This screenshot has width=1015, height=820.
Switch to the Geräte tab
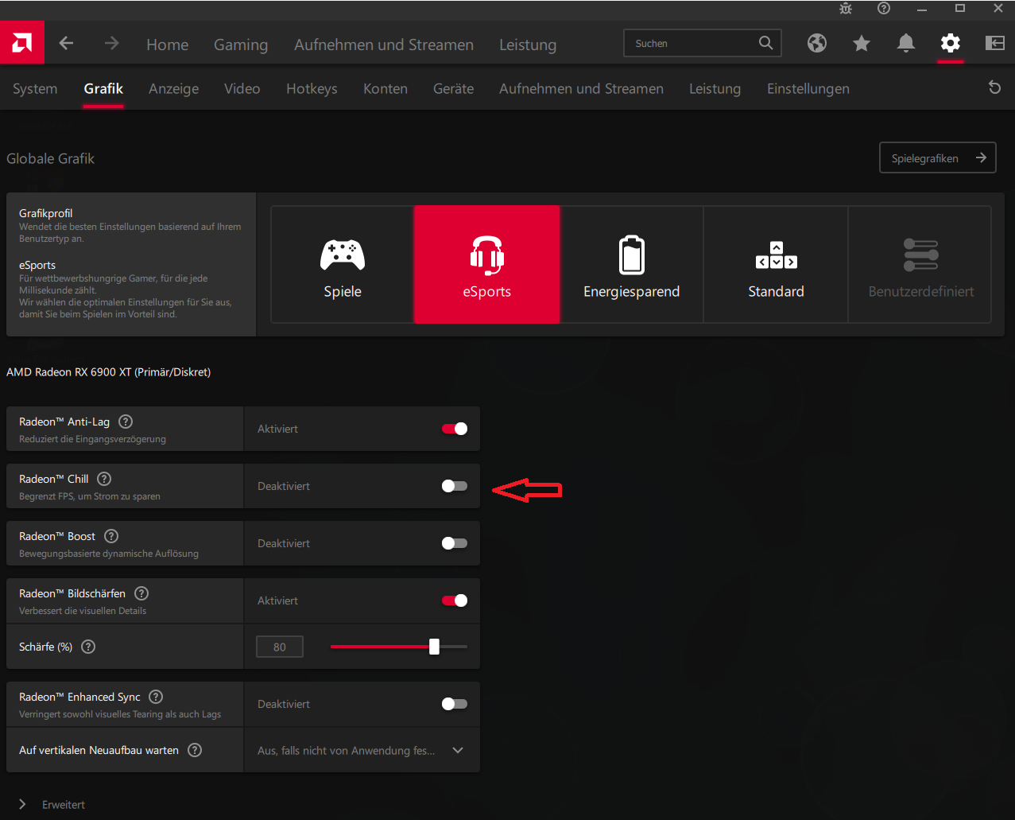453,88
